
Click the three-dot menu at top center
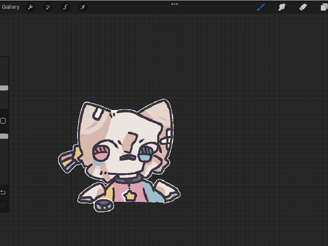[x=174, y=4]
